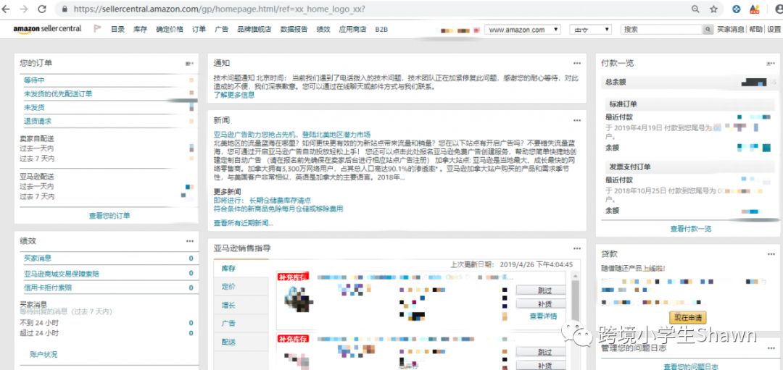The height and width of the screenshot is (370, 783).
Task: Reload the page with the refresh icon
Action: pyautogui.click(x=42, y=9)
